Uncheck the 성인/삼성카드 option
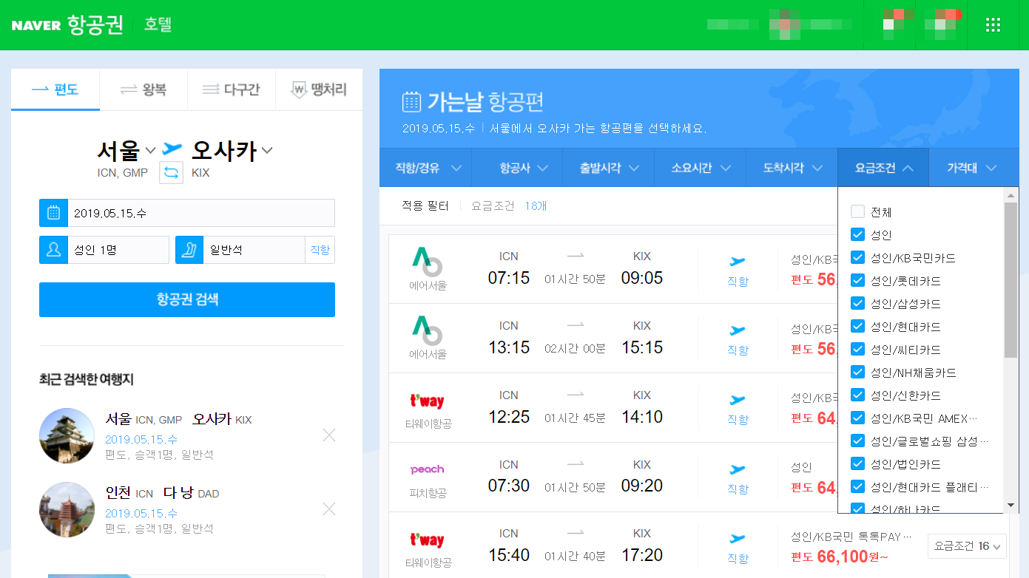Viewport: 1029px width, 578px height. click(x=857, y=303)
